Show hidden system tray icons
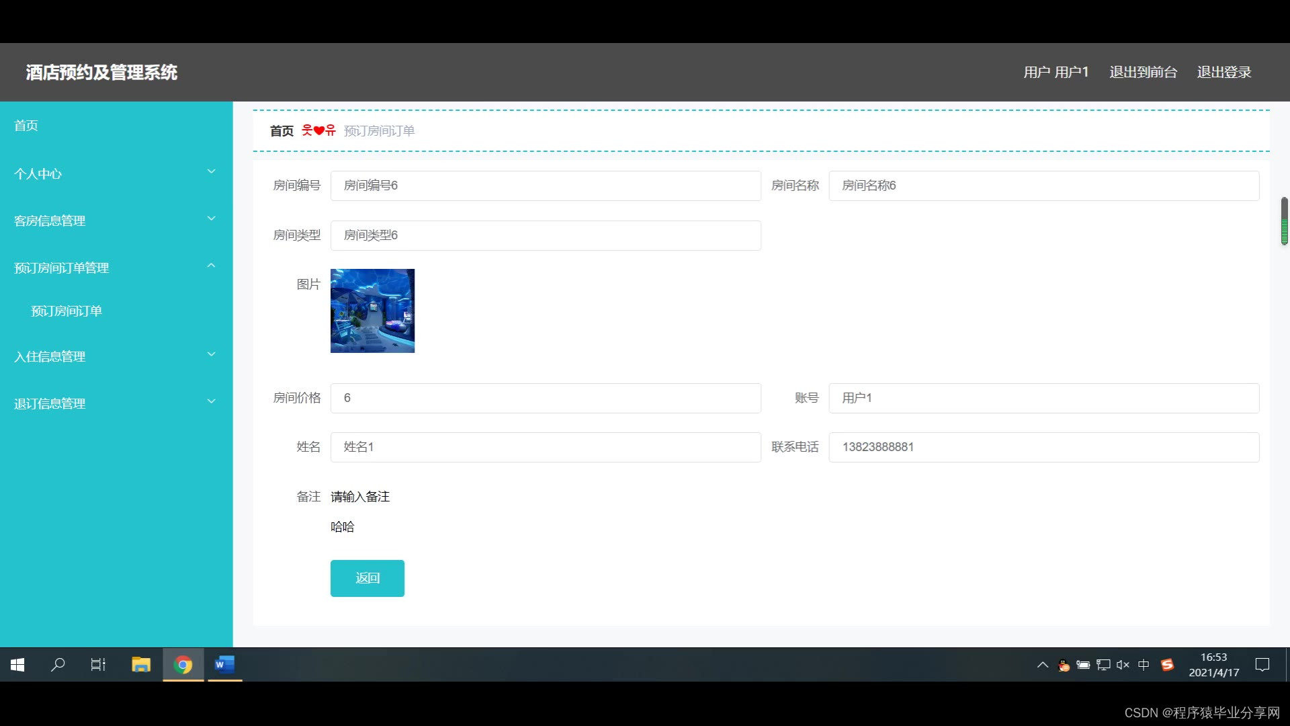Image resolution: width=1290 pixels, height=726 pixels. coord(1043,665)
